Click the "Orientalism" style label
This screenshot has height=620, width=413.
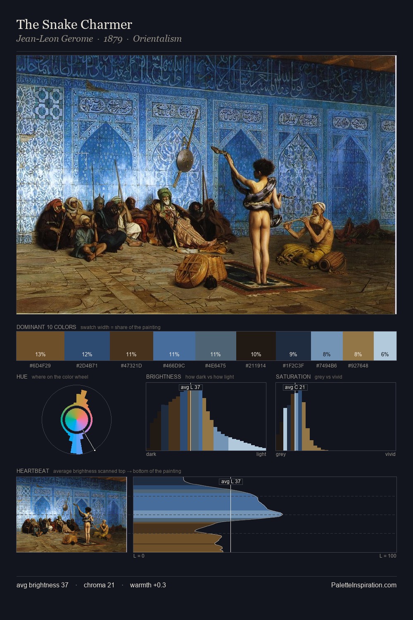[157, 39]
